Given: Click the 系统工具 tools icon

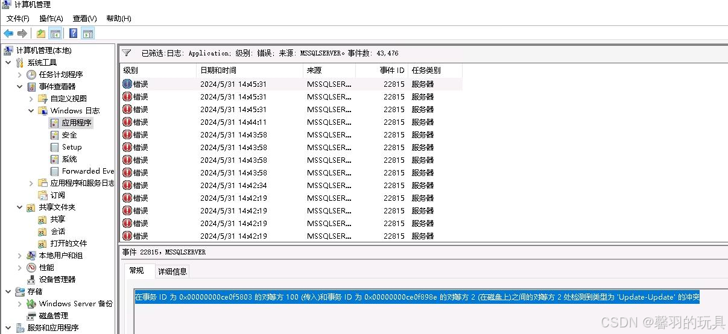Looking at the screenshot, I should 20,63.
